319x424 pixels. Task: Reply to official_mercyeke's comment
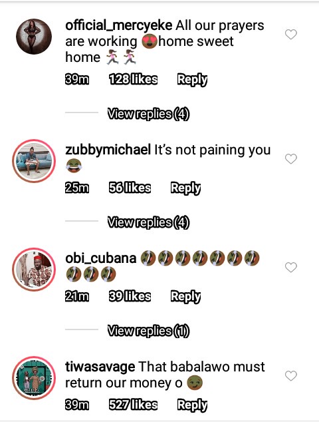click(192, 79)
